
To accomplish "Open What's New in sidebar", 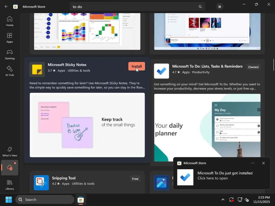I will click(x=10, y=152).
